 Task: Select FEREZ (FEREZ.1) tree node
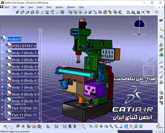(x=24, y=46)
